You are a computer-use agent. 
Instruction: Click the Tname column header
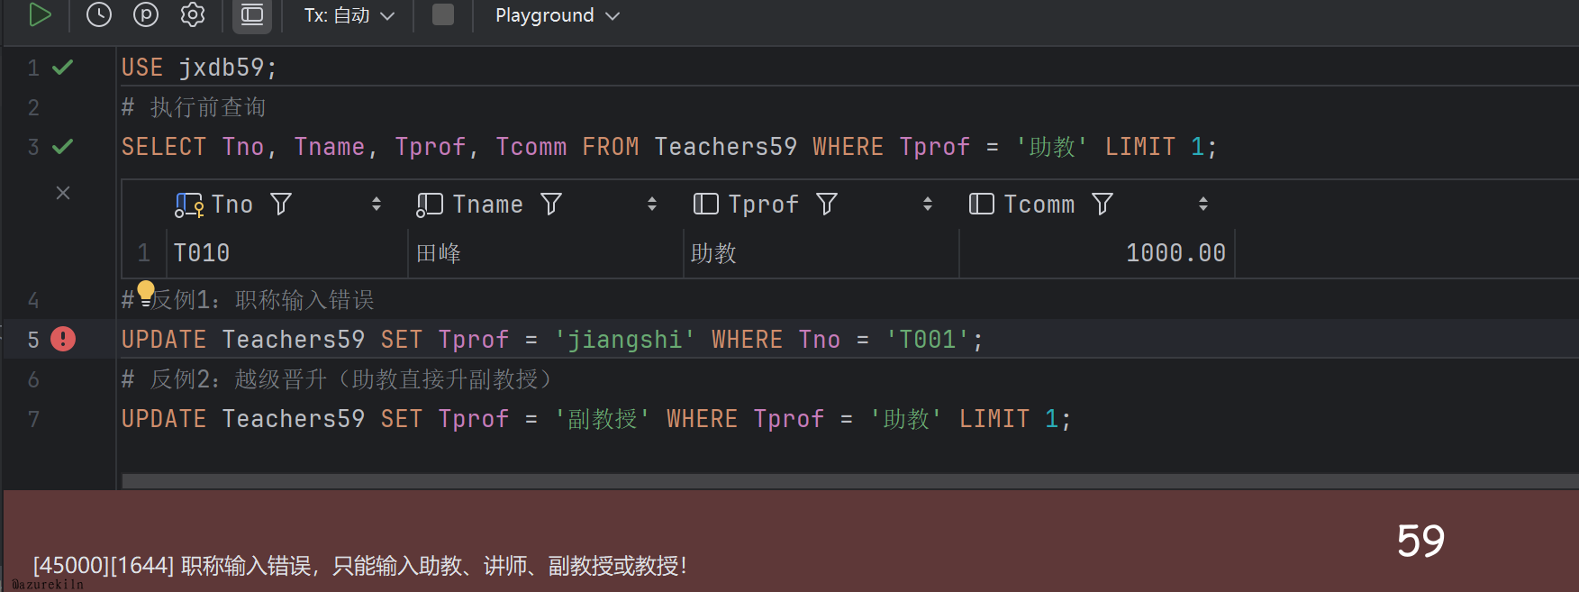(x=487, y=205)
